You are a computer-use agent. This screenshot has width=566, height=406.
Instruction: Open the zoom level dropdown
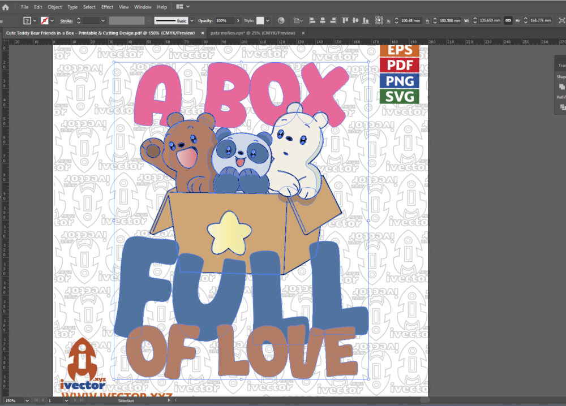tap(27, 400)
